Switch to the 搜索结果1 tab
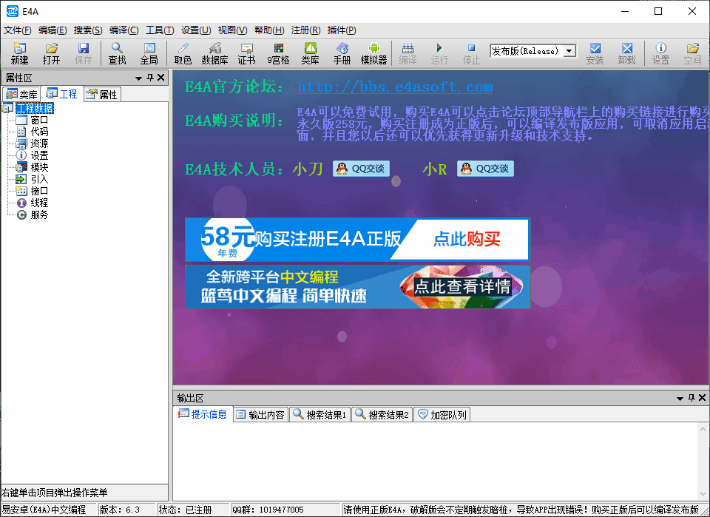 tap(319, 415)
